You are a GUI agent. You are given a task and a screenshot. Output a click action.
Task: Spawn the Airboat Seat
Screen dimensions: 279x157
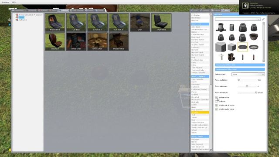[x=55, y=22]
